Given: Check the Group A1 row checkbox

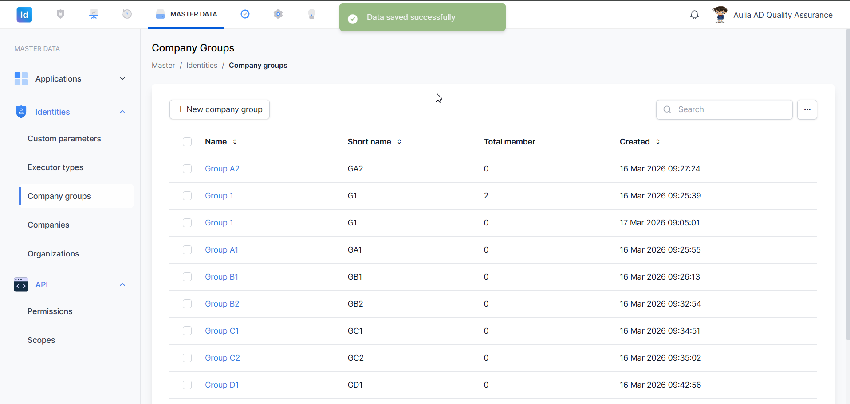Looking at the screenshot, I should pos(187,250).
